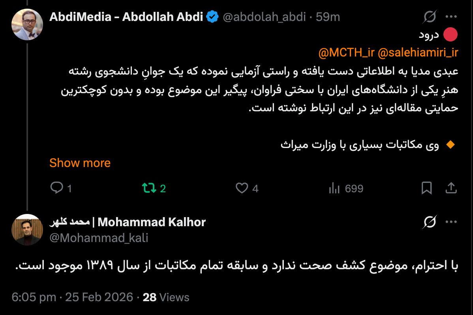Viewport: 473px width, 315px height.
Task: View analytics for post with 699 views
Action: coord(334,189)
